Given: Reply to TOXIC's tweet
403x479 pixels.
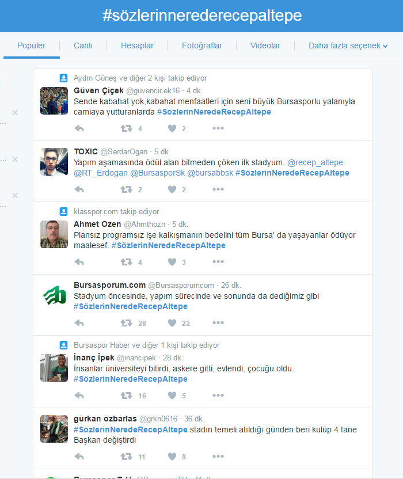Looking at the screenshot, I should (x=79, y=189).
